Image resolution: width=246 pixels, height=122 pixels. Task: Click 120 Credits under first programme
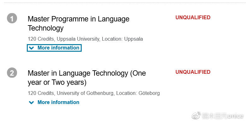pos(41,39)
